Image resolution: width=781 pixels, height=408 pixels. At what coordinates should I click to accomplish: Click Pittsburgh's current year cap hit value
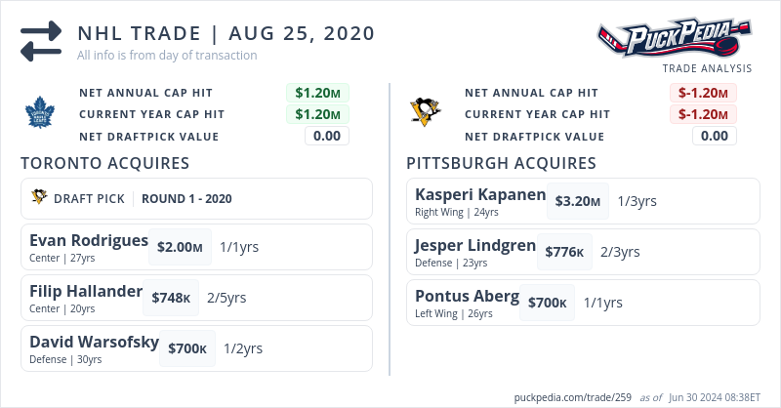[x=703, y=114]
